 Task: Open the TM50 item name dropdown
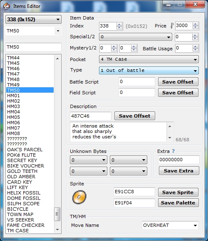click(x=33, y=31)
